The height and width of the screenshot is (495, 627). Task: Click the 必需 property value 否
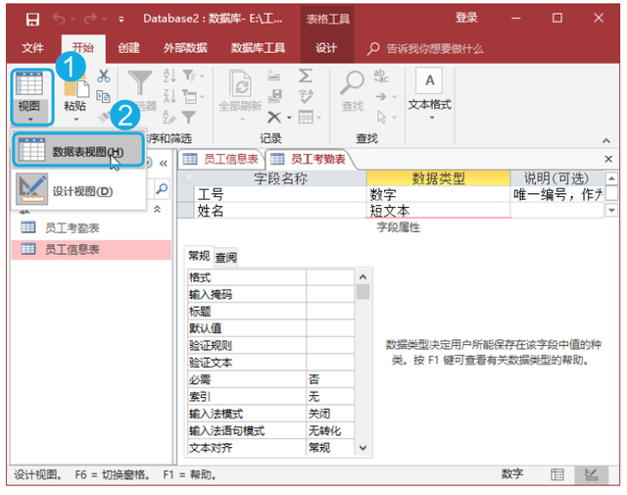330,379
